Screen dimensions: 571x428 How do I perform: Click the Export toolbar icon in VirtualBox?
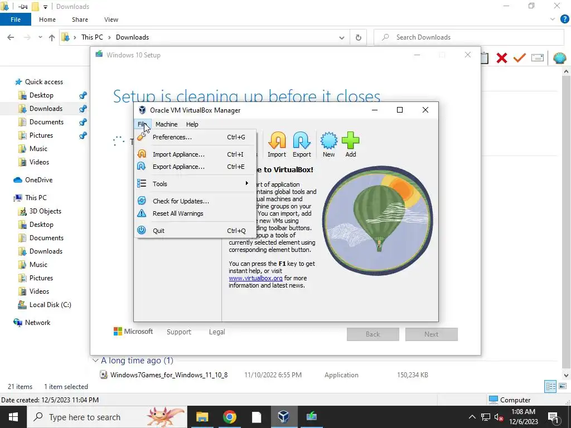[302, 144]
